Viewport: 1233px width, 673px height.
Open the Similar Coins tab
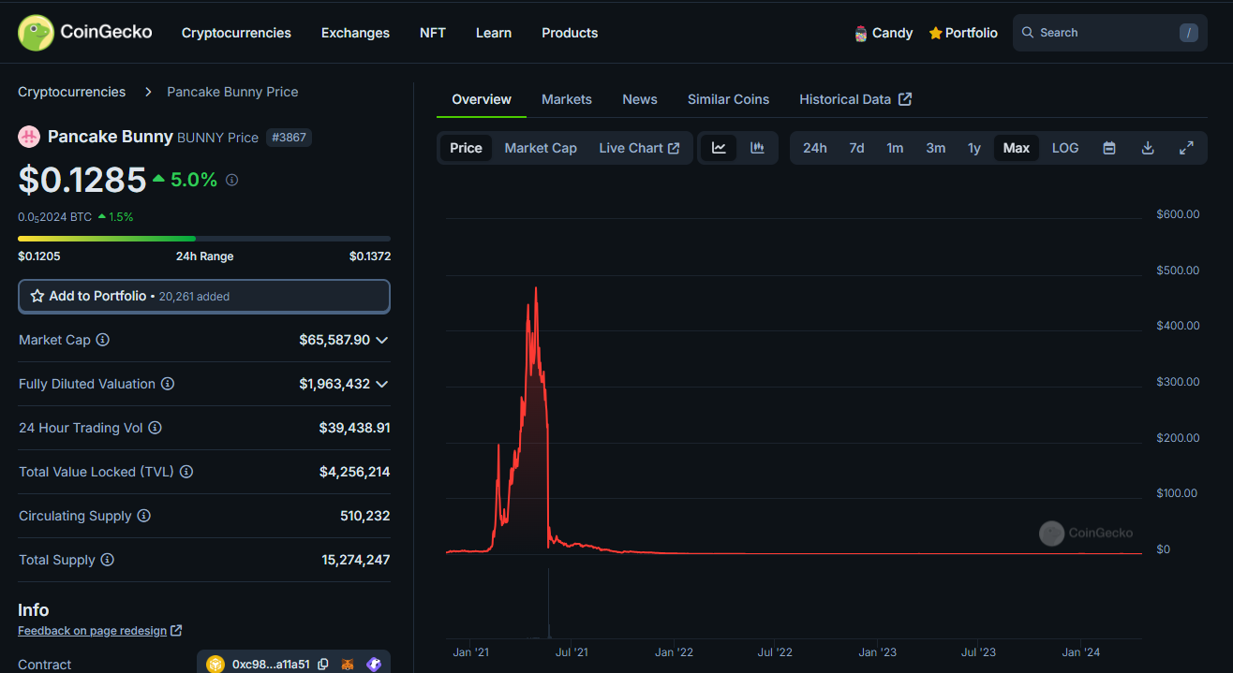coord(728,99)
